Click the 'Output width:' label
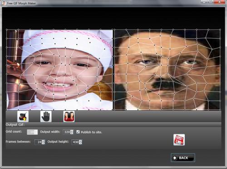Screen dimensions: 227x169 (50, 132)
